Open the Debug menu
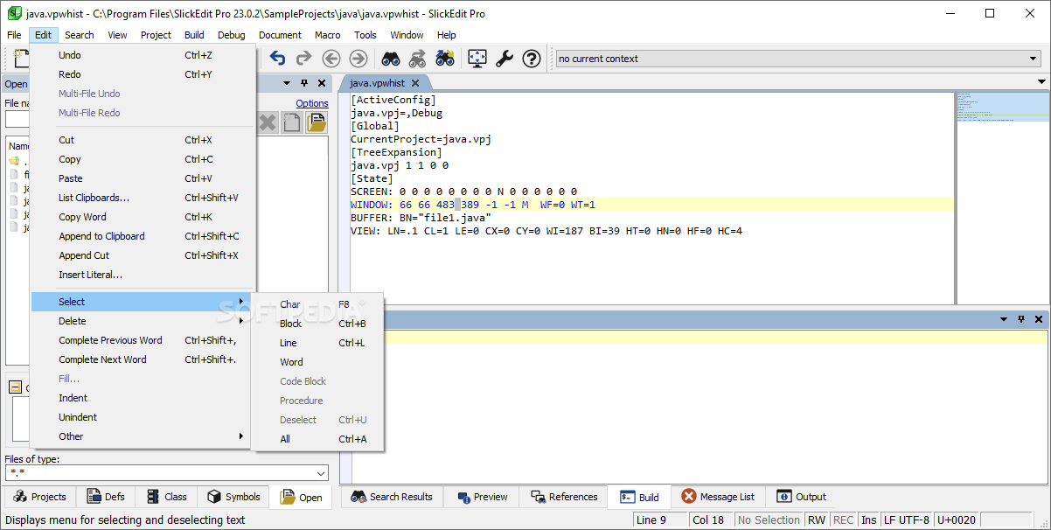The height and width of the screenshot is (530, 1051). [x=232, y=35]
